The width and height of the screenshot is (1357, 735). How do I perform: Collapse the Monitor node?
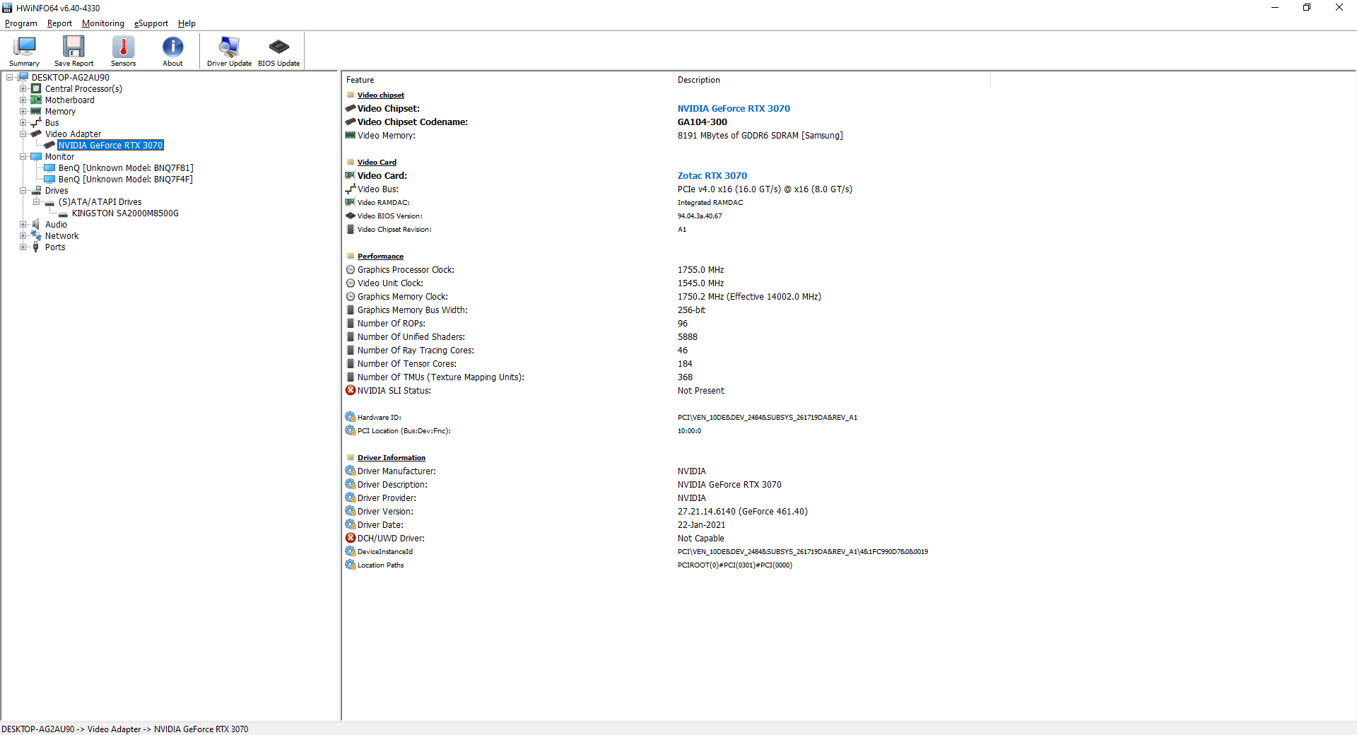coord(23,156)
